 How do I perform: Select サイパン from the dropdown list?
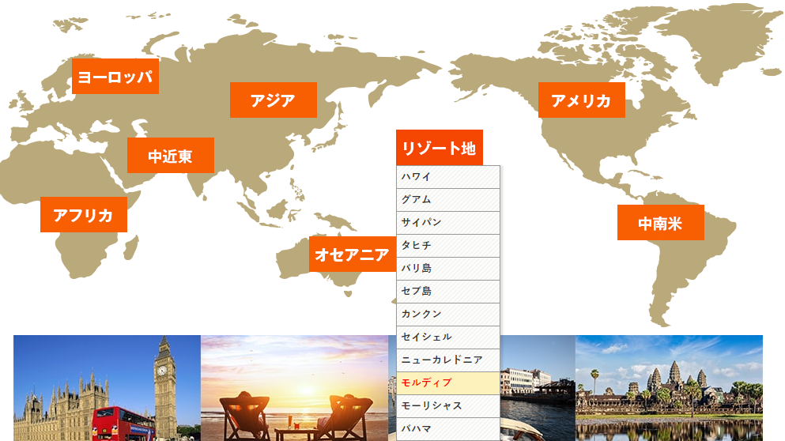447,222
